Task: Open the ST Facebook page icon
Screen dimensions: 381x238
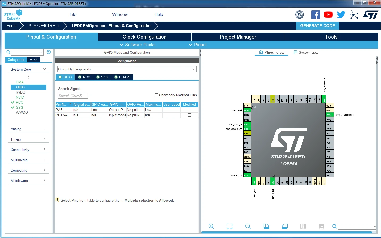Action: coord(316,15)
